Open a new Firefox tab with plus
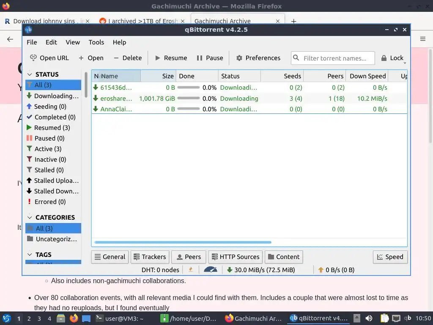This screenshot has height=325, width=433. click(293, 21)
